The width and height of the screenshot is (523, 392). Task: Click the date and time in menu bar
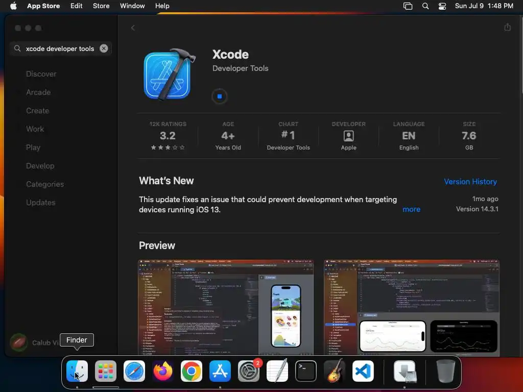[484, 6]
